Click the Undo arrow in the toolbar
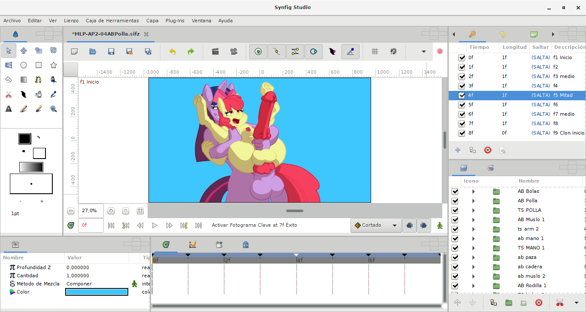 (172, 51)
